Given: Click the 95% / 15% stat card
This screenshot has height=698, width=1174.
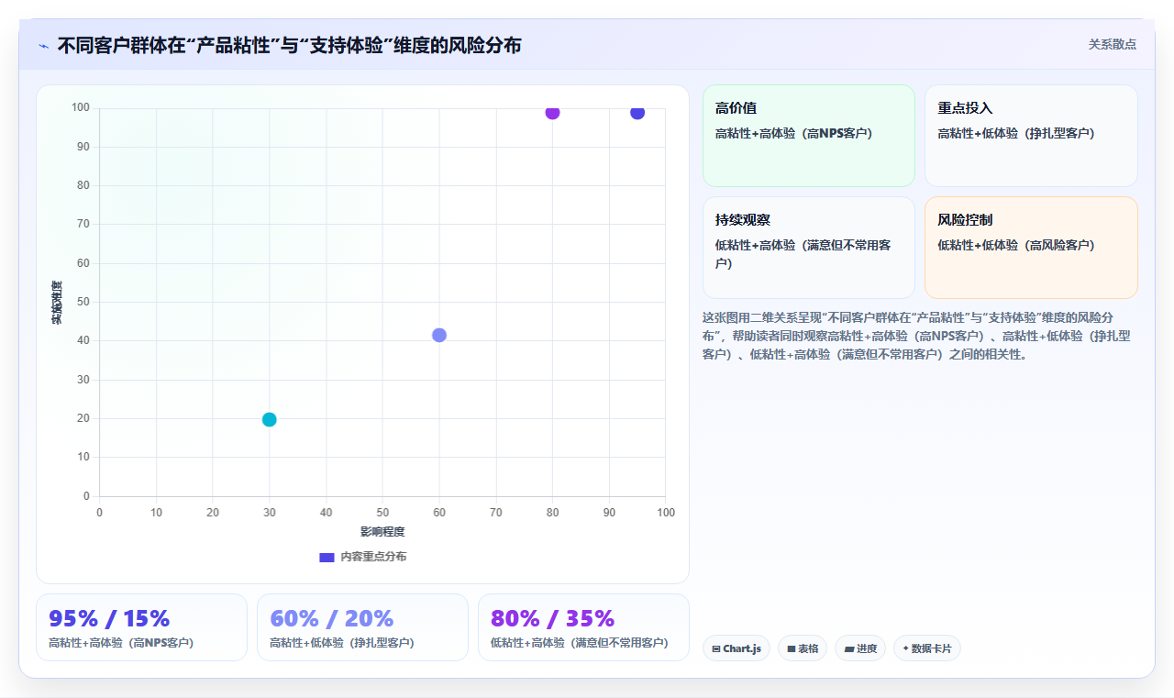Looking at the screenshot, I should (141, 627).
